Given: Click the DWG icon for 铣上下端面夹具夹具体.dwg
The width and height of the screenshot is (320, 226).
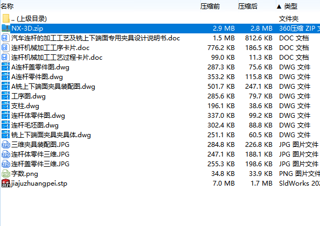Looking at the screenshot, I should tap(5, 135).
